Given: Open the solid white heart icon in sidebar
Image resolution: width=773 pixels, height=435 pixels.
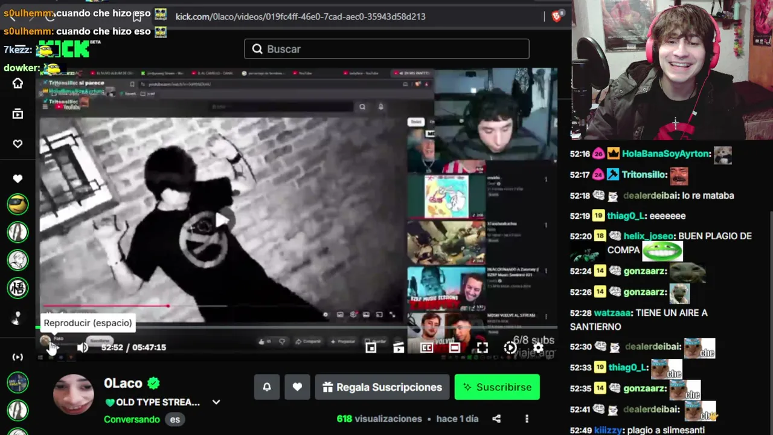Looking at the screenshot, I should coord(18,178).
